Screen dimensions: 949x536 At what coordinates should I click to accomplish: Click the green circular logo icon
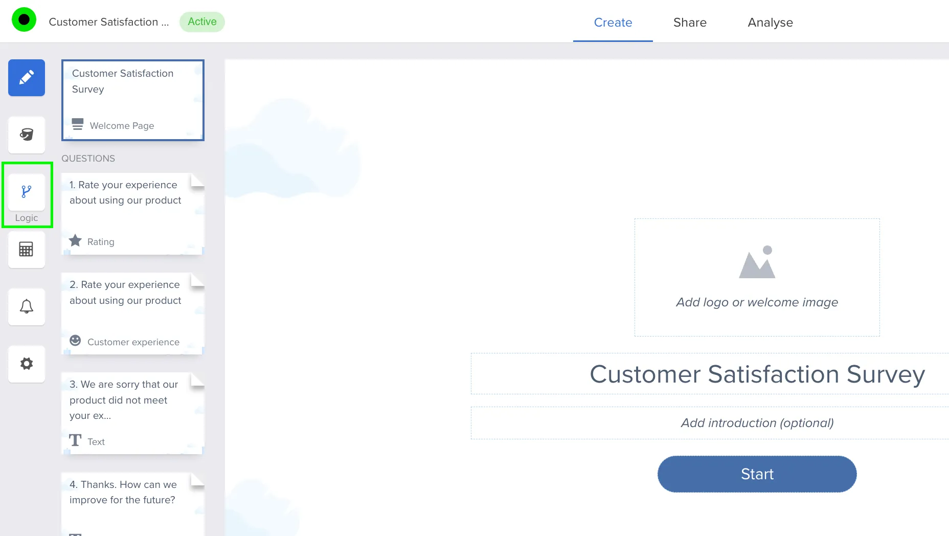[x=24, y=20]
